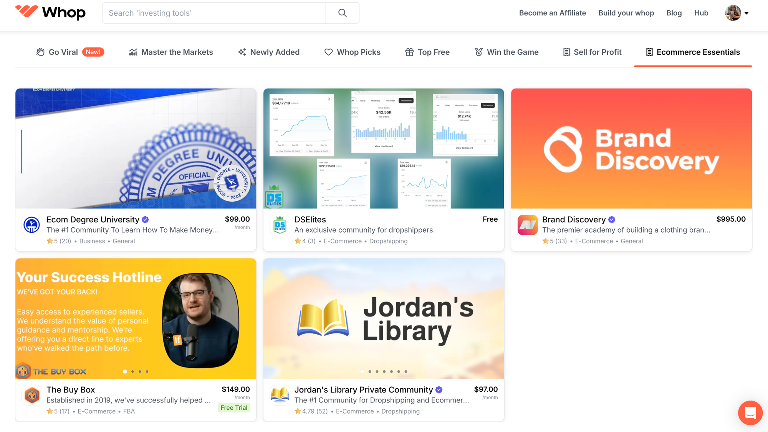This screenshot has width=768, height=432.
Task: Expand account menu via caret arrow
Action: pyautogui.click(x=746, y=13)
